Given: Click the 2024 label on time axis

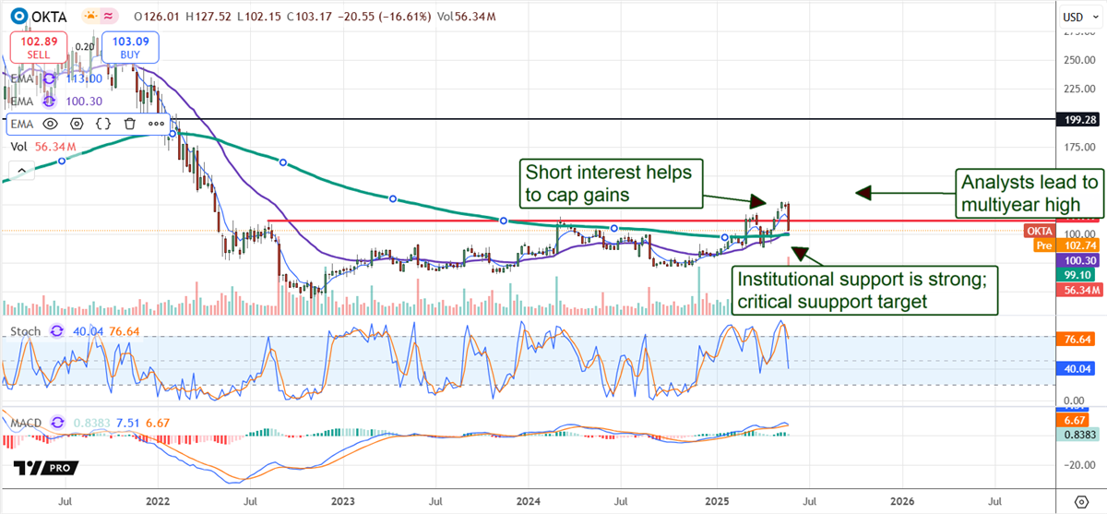Looking at the screenshot, I should click(x=529, y=501).
